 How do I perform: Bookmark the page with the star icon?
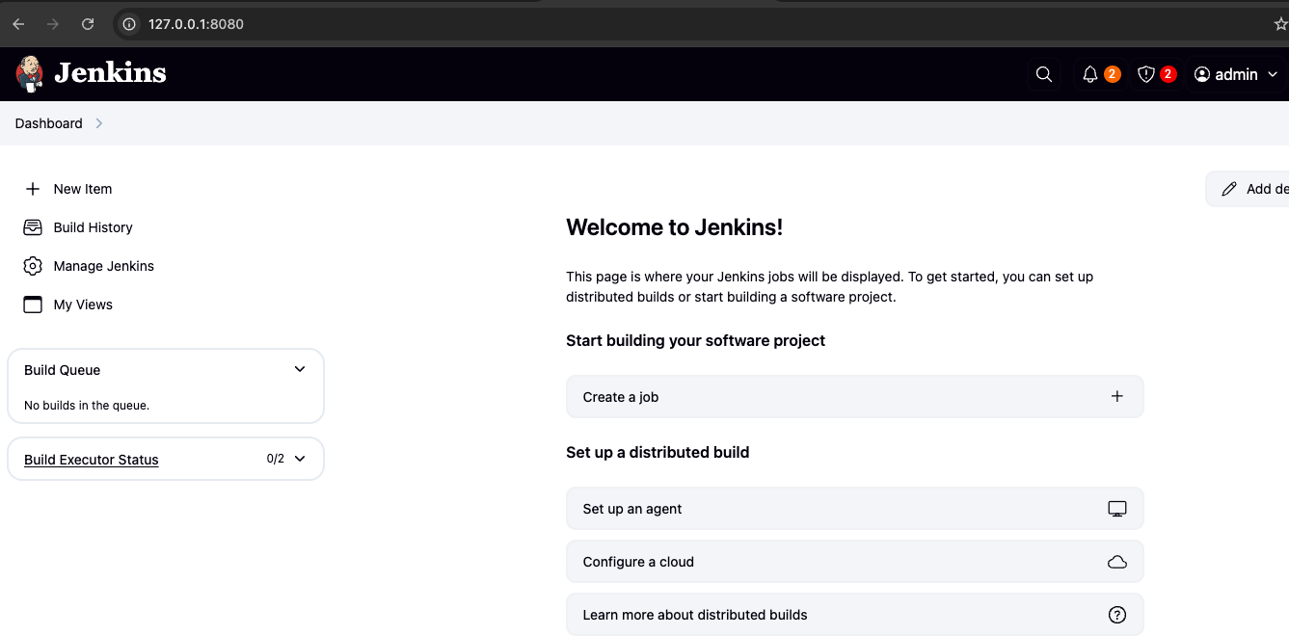point(1281,24)
